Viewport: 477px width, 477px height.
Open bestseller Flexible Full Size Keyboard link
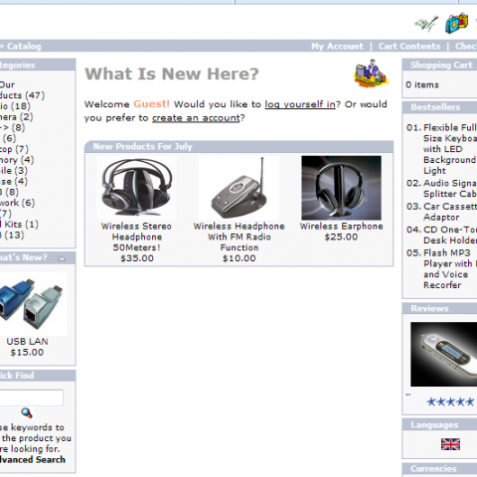tap(450, 149)
